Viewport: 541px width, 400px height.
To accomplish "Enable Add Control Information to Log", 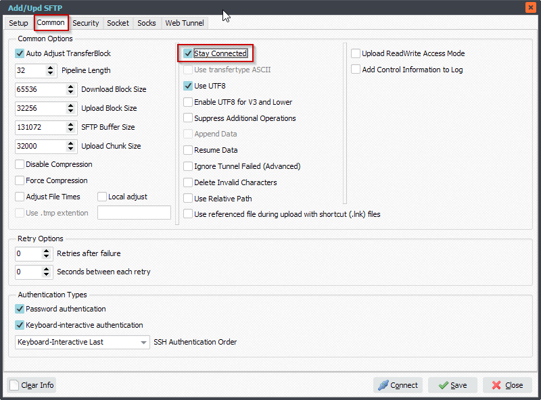I will click(355, 69).
